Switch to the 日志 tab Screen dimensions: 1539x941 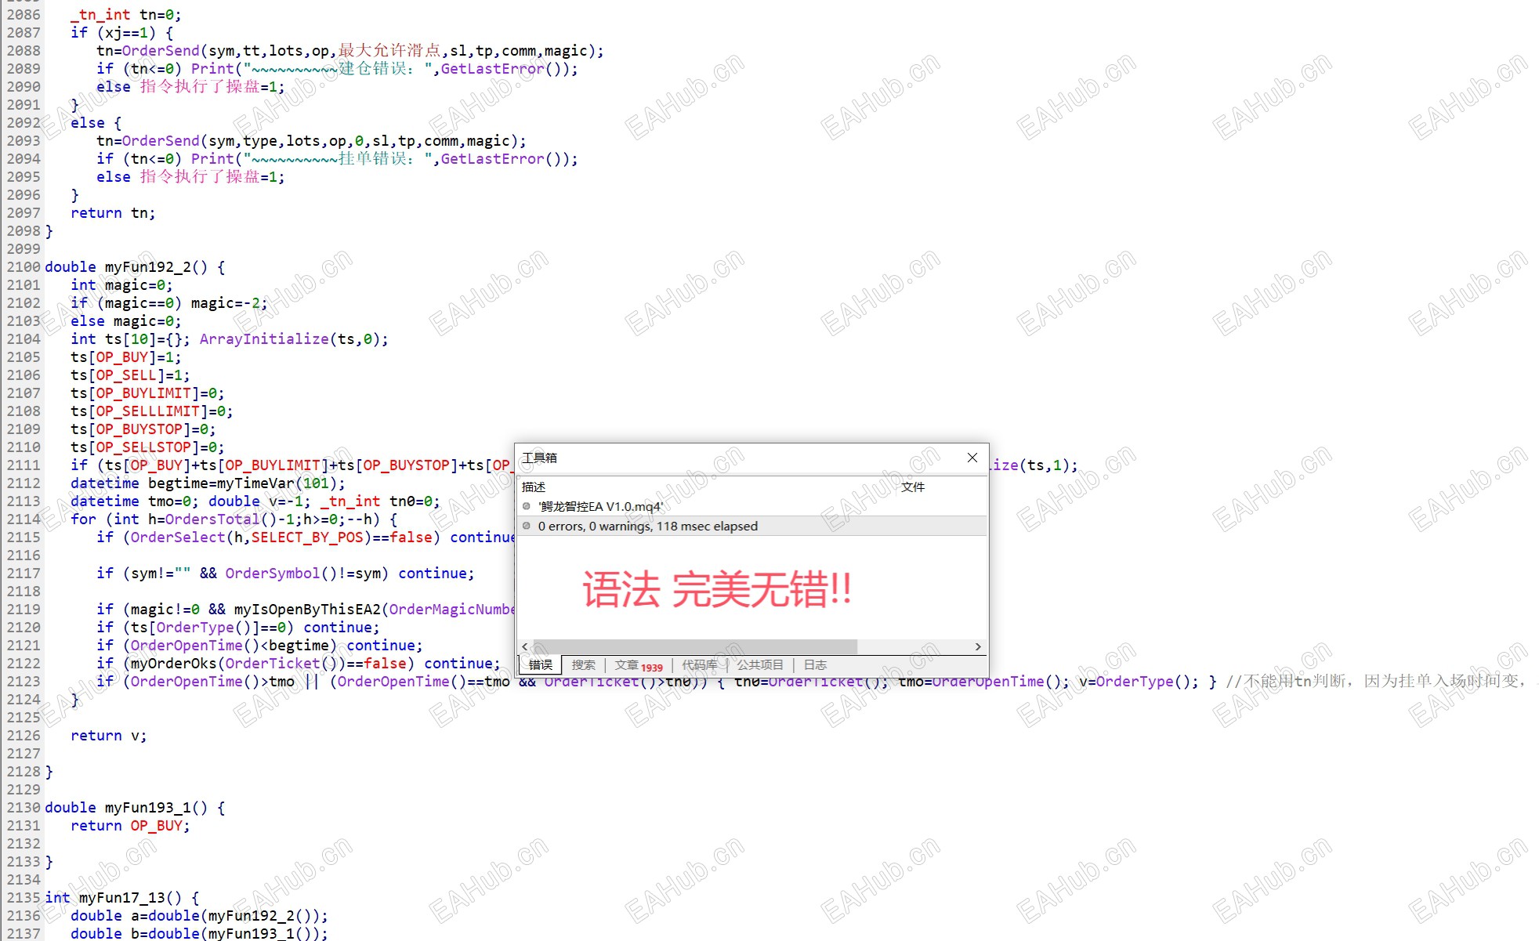[x=815, y=665]
